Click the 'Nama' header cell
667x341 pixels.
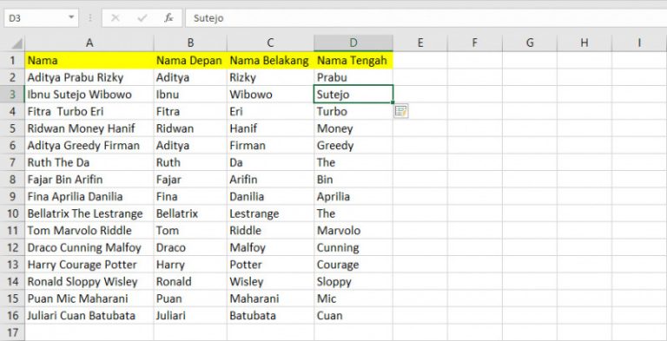click(89, 61)
